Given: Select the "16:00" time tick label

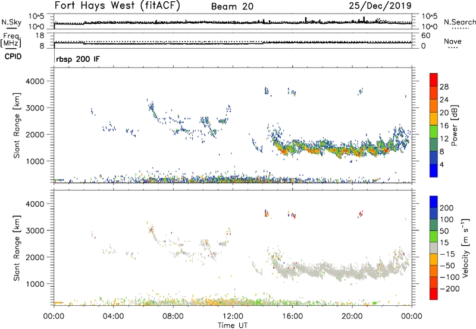Looking at the screenshot, I should tap(292, 317).
